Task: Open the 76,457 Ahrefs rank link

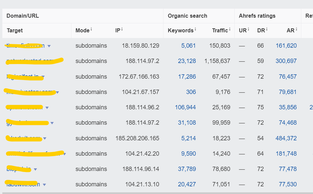Action: pyautogui.click(x=288, y=77)
